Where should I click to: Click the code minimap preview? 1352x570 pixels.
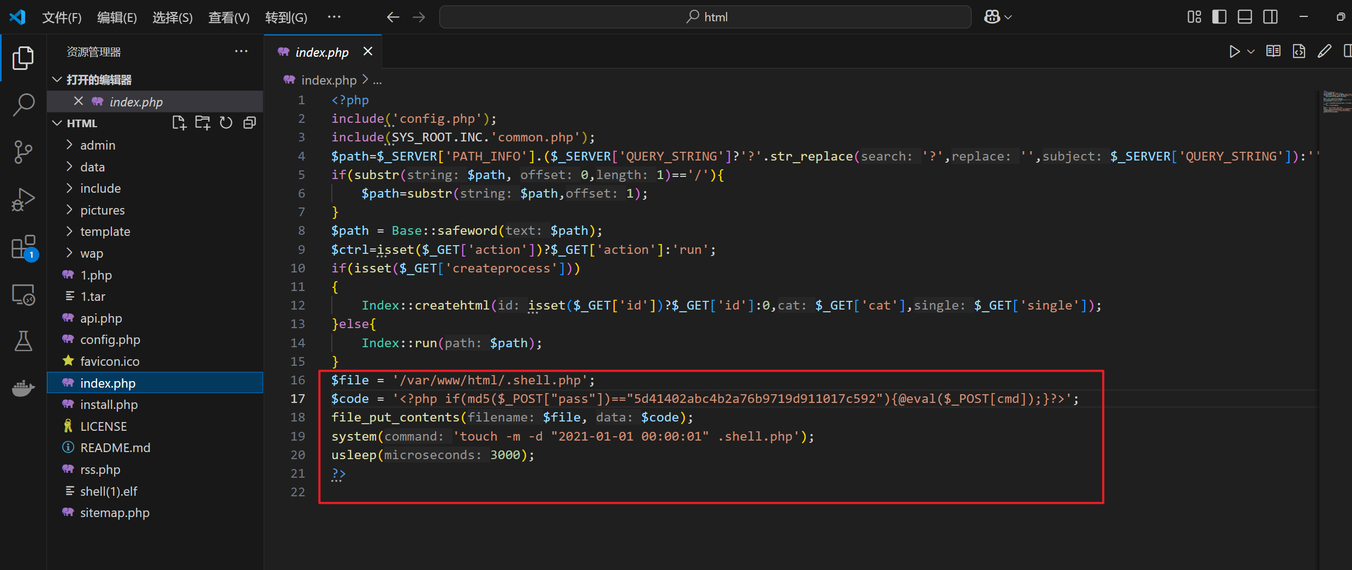pyautogui.click(x=1337, y=102)
